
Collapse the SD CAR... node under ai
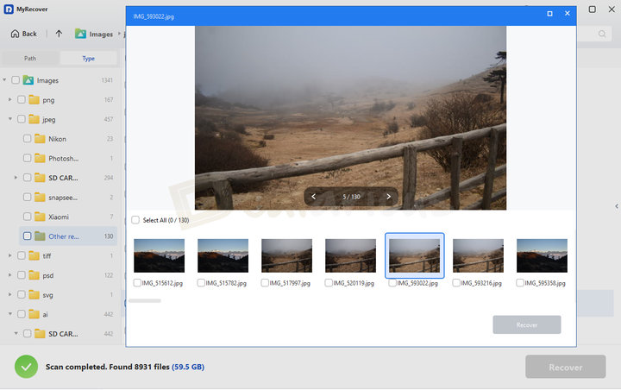coord(16,333)
